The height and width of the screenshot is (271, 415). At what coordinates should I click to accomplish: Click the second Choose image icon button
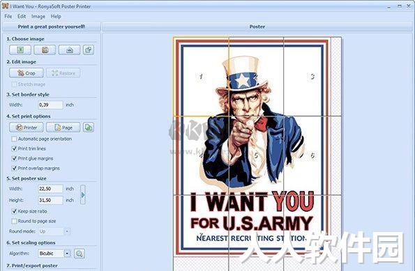pos(45,49)
